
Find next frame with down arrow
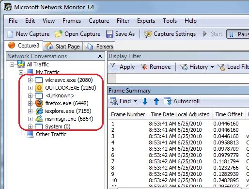[x=145, y=101]
